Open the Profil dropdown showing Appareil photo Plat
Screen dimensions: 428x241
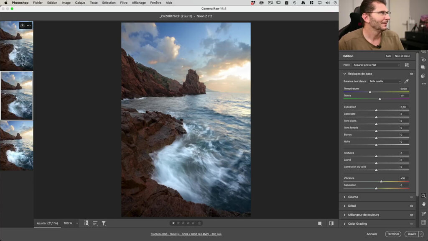(x=375, y=65)
